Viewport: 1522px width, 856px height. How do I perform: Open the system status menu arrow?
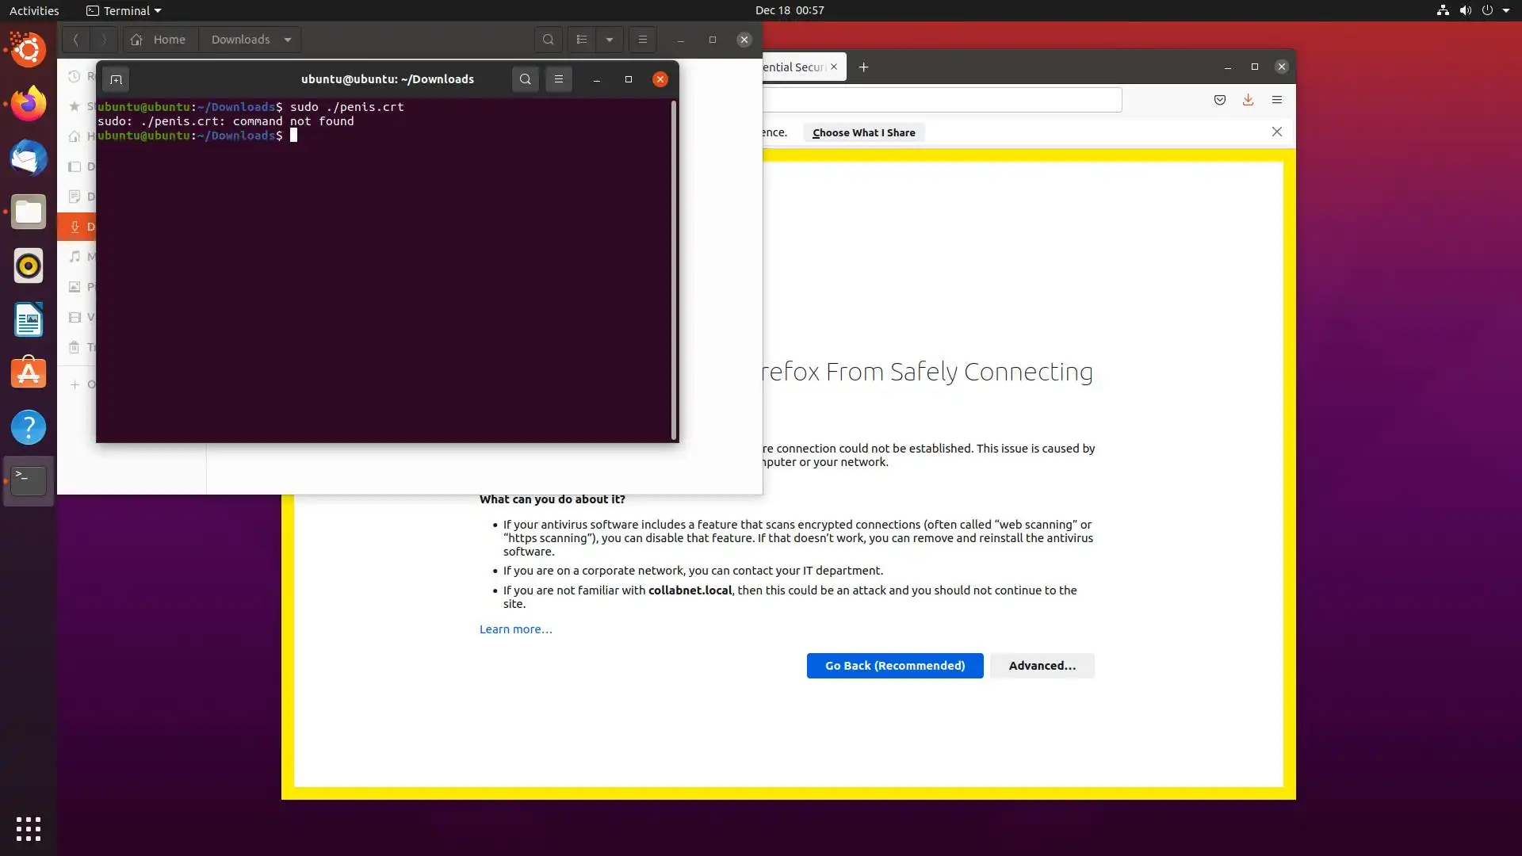coord(1506,10)
